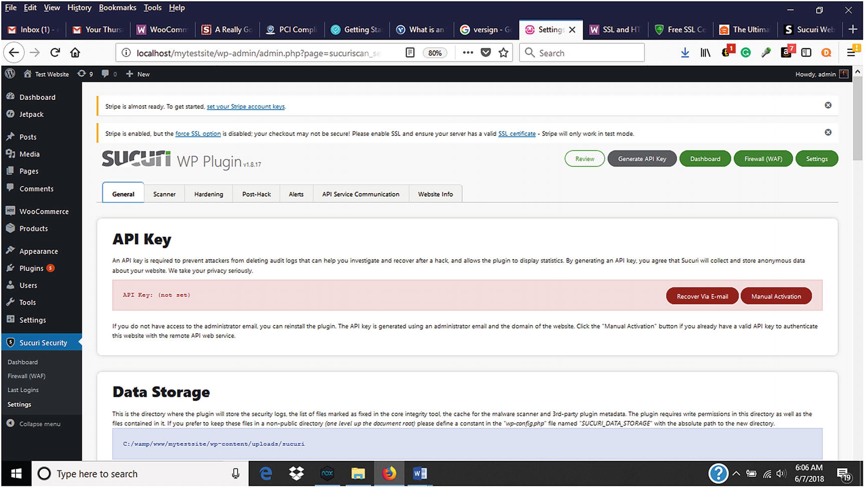This screenshot has width=865, height=488.
Task: Open the new tab plus button
Action: 852,30
